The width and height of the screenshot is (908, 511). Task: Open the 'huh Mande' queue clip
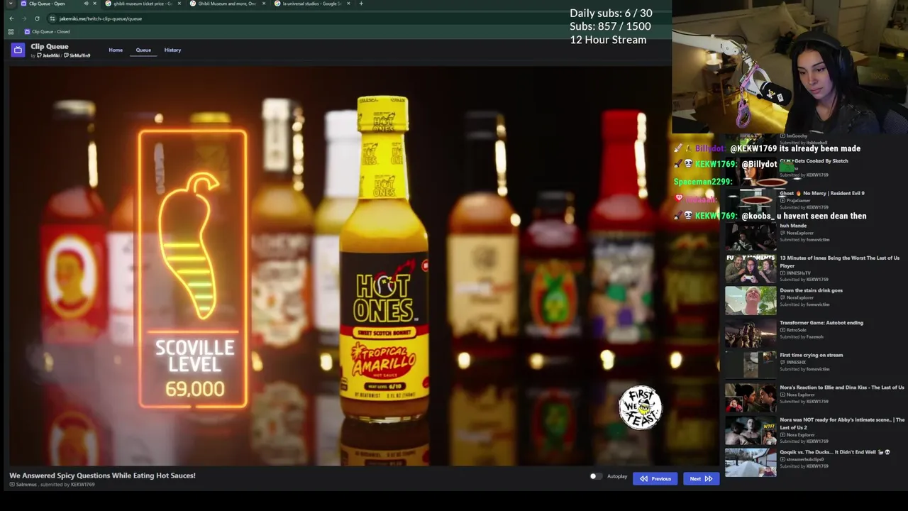tap(793, 226)
